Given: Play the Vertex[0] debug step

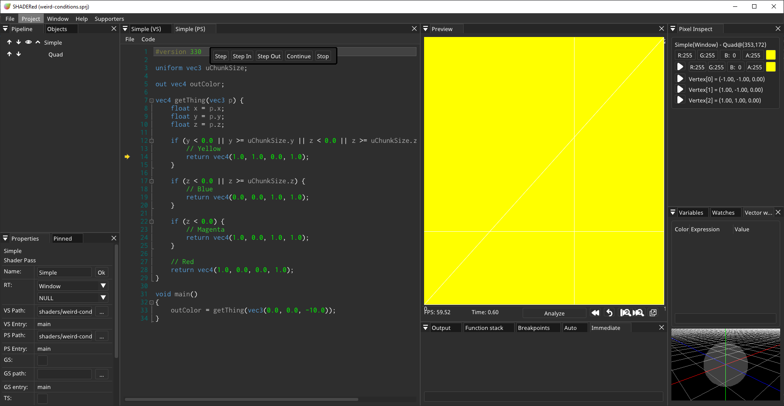Looking at the screenshot, I should click(680, 78).
